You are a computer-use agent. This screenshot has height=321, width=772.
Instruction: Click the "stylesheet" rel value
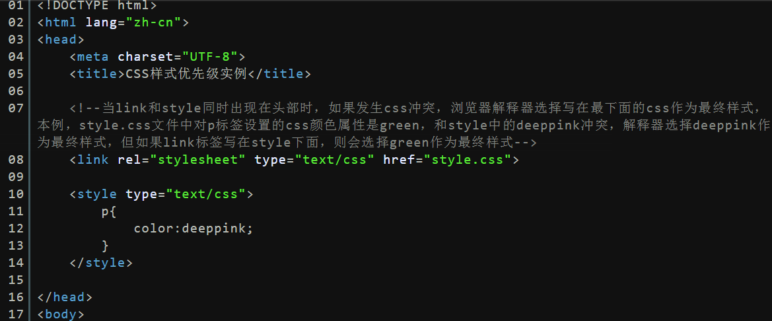click(198, 160)
